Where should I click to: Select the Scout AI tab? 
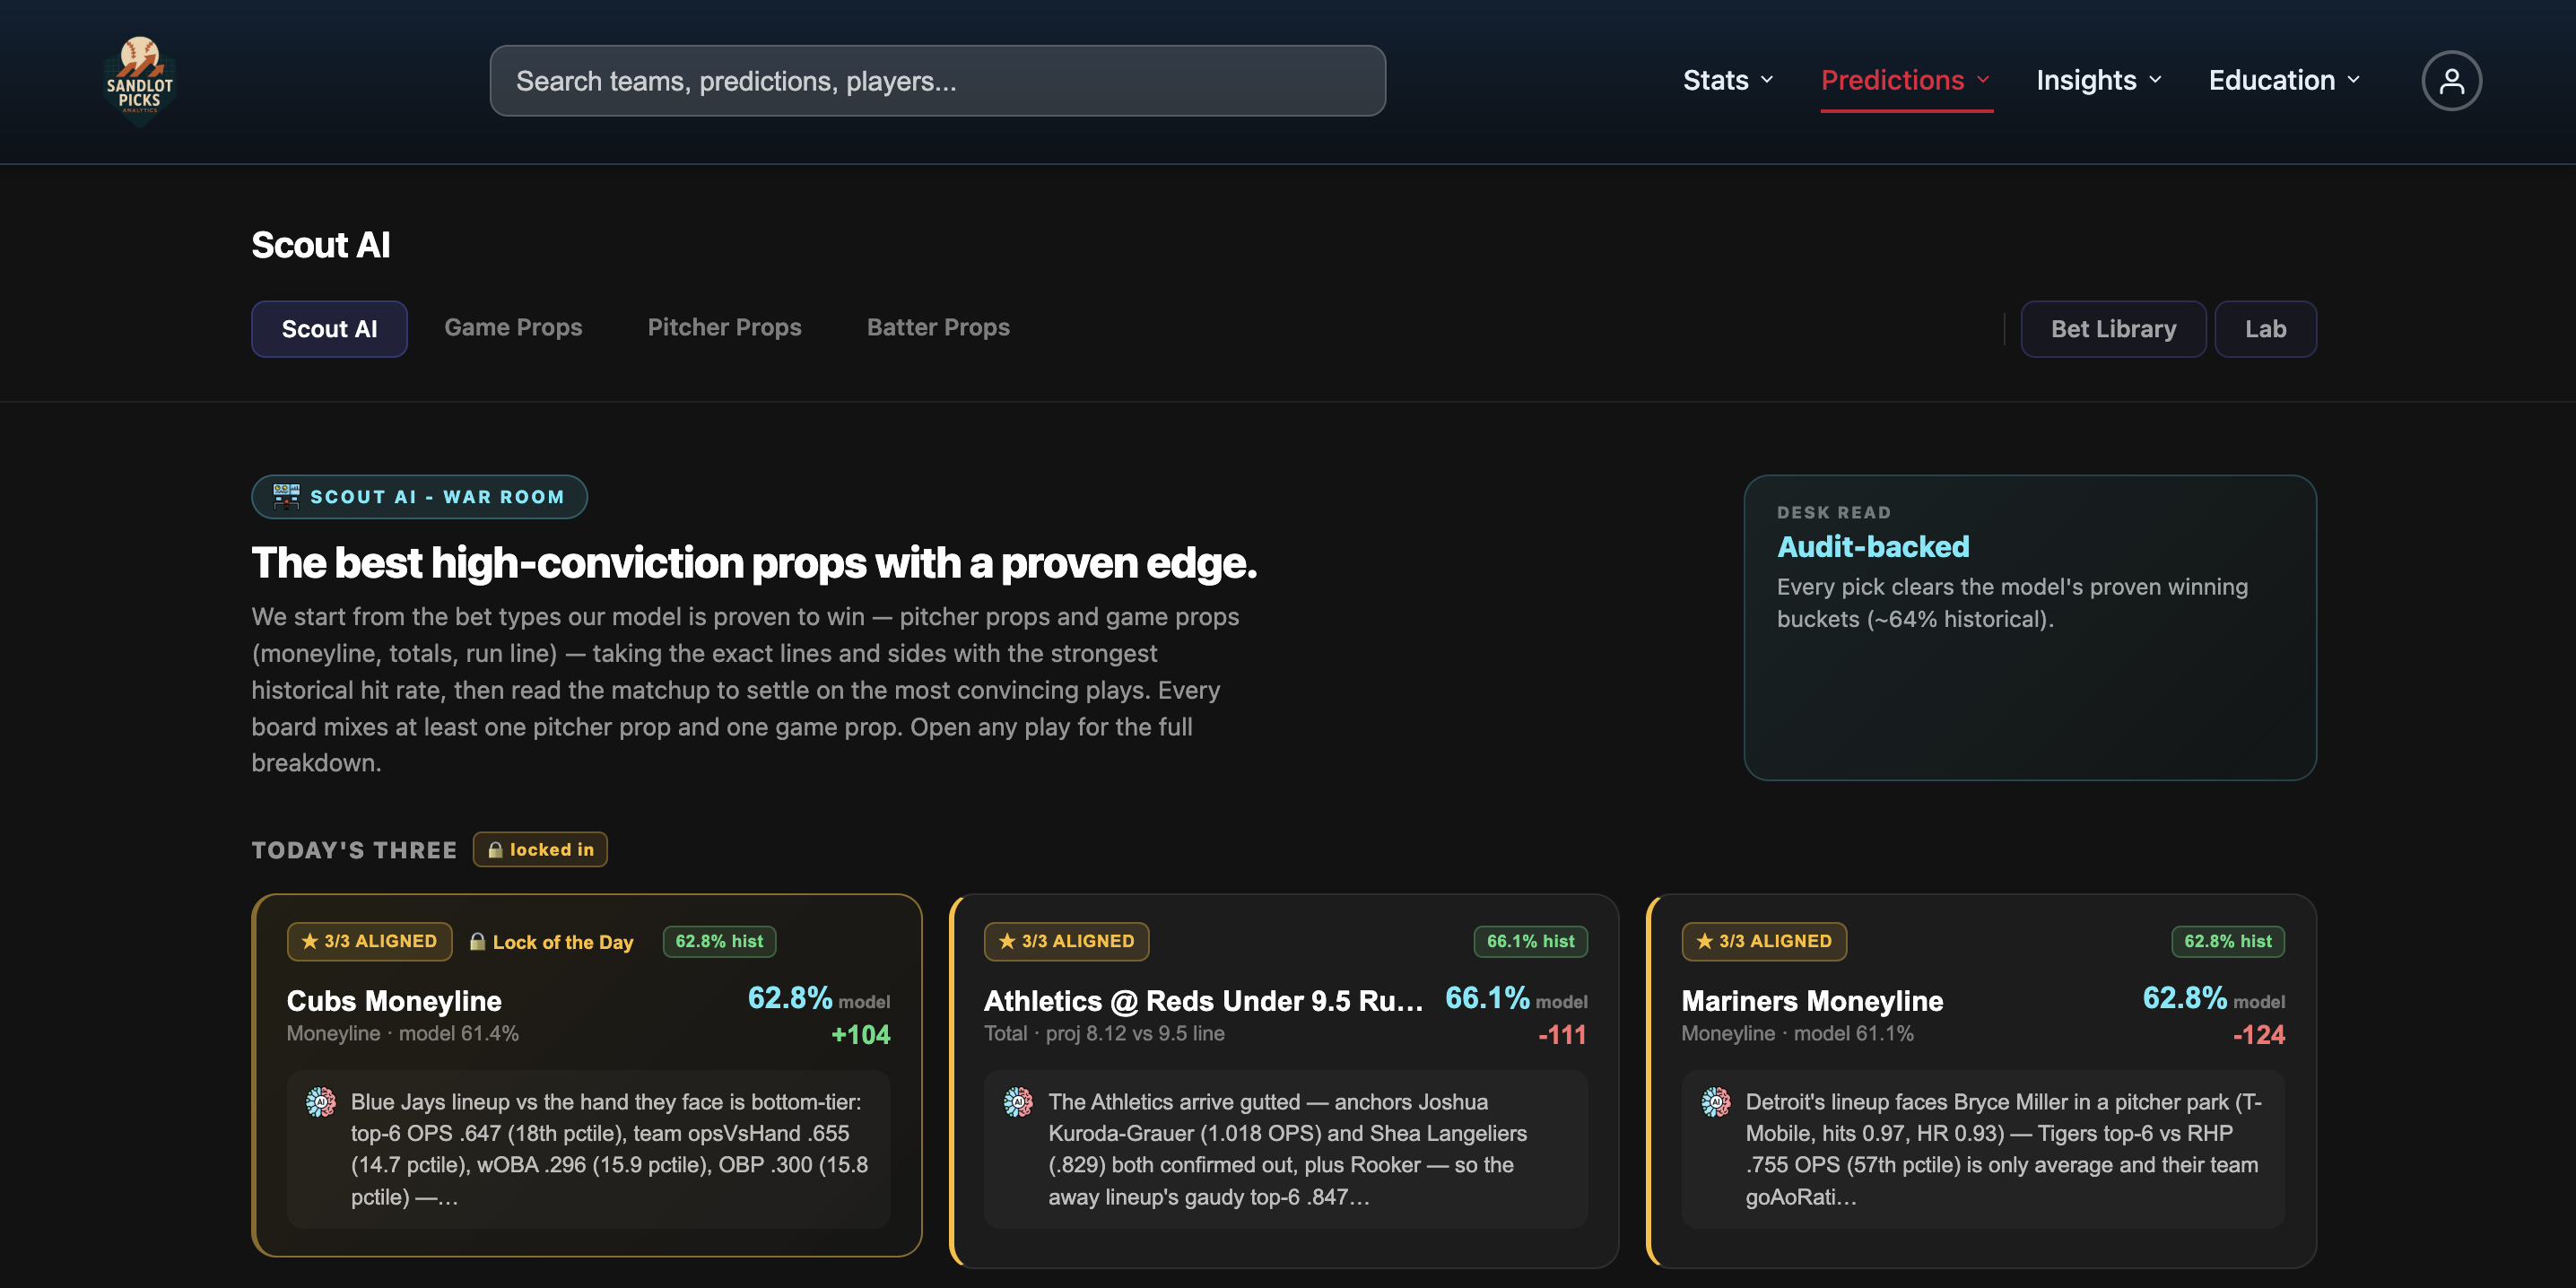329,329
